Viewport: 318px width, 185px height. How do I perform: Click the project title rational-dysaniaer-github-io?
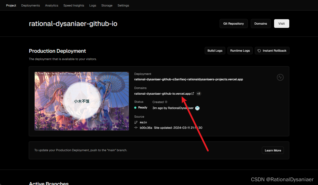tap(73, 24)
